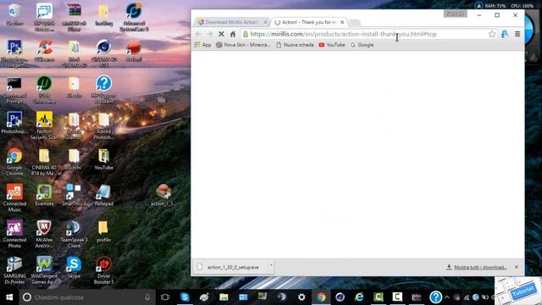The image size is (542, 305).
Task: Open File Explorer from taskbar
Action: [224, 297]
